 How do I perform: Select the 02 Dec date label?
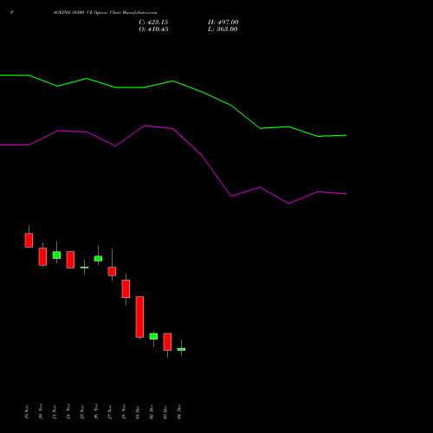pyautogui.click(x=152, y=411)
